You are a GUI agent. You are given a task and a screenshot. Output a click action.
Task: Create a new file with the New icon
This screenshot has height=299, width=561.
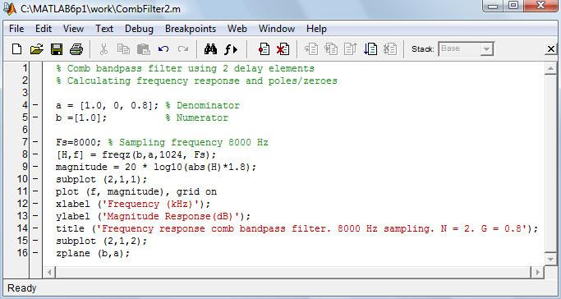click(16, 49)
